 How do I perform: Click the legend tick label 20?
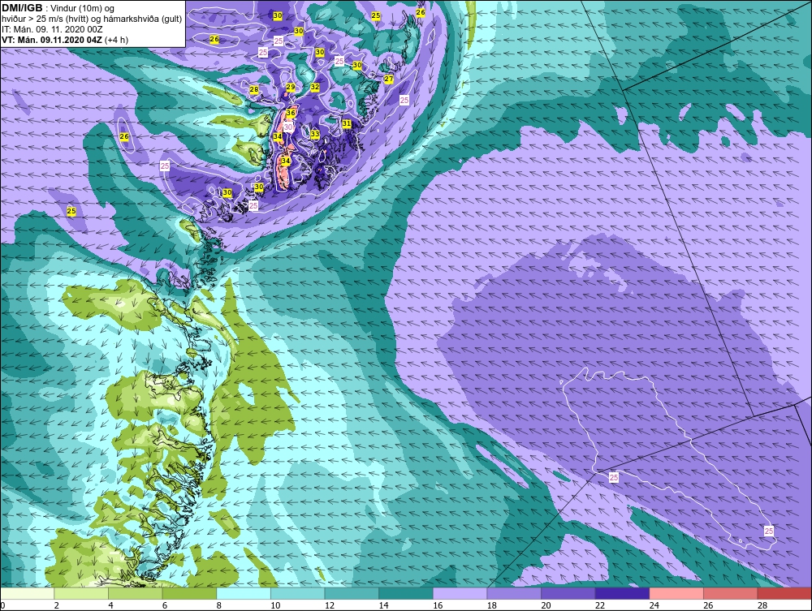(x=546, y=605)
